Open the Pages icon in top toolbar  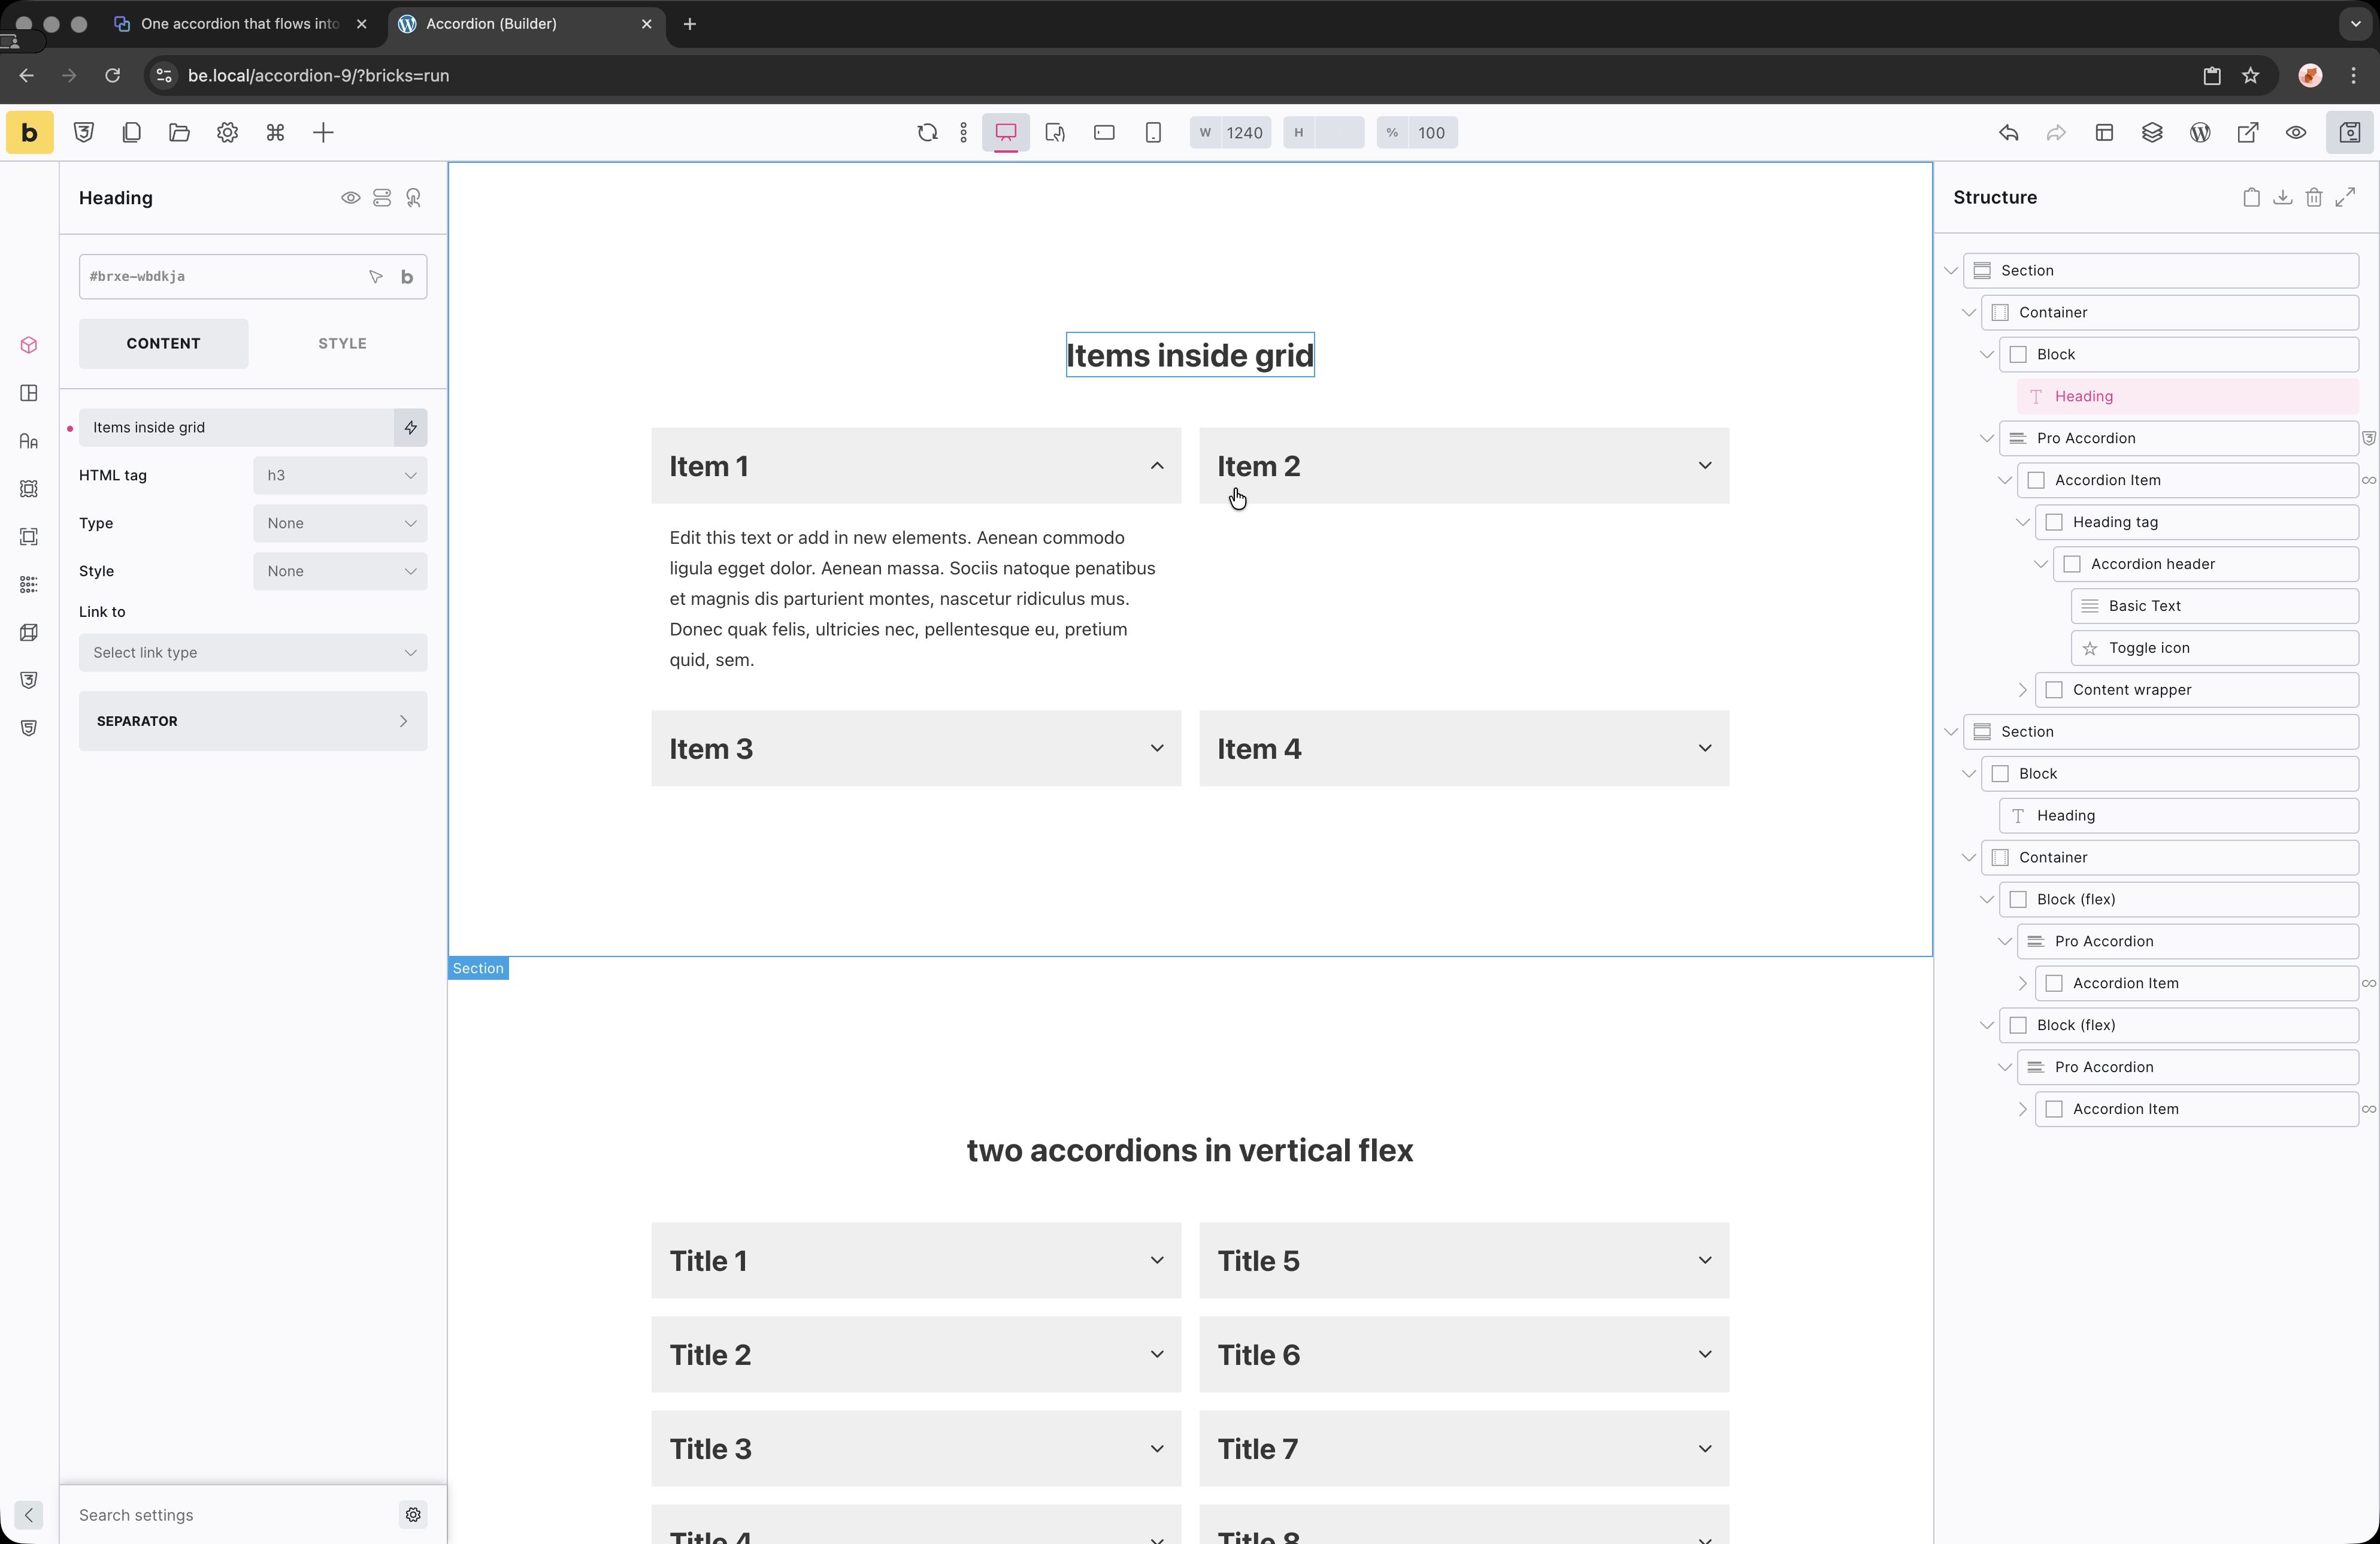[131, 133]
